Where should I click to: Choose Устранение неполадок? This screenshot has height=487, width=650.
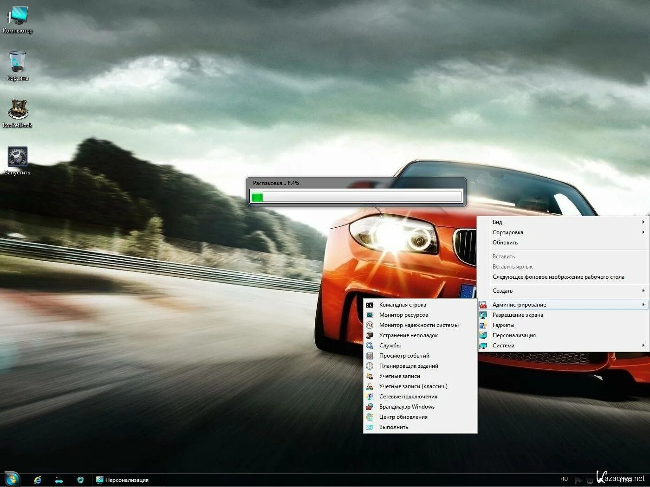420,335
